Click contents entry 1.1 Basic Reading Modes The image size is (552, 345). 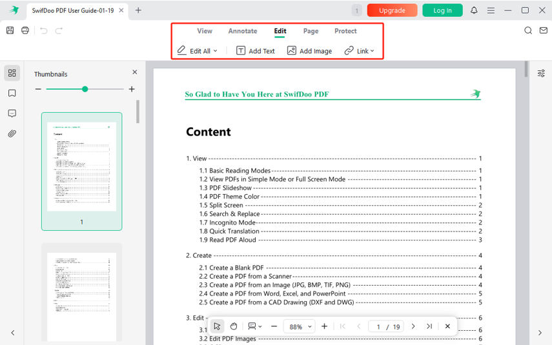point(340,171)
